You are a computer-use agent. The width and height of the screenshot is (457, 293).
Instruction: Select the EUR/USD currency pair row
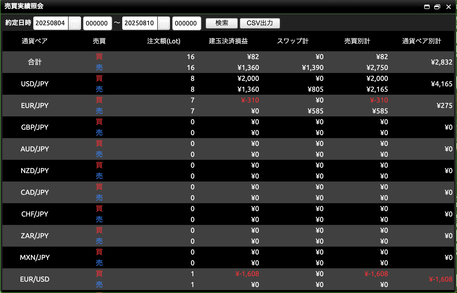35,279
